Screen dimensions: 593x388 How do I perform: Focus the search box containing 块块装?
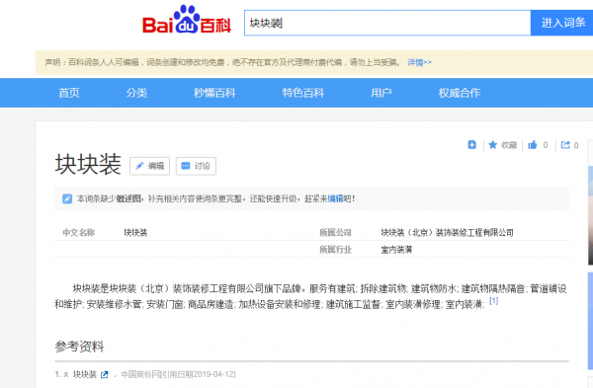387,23
